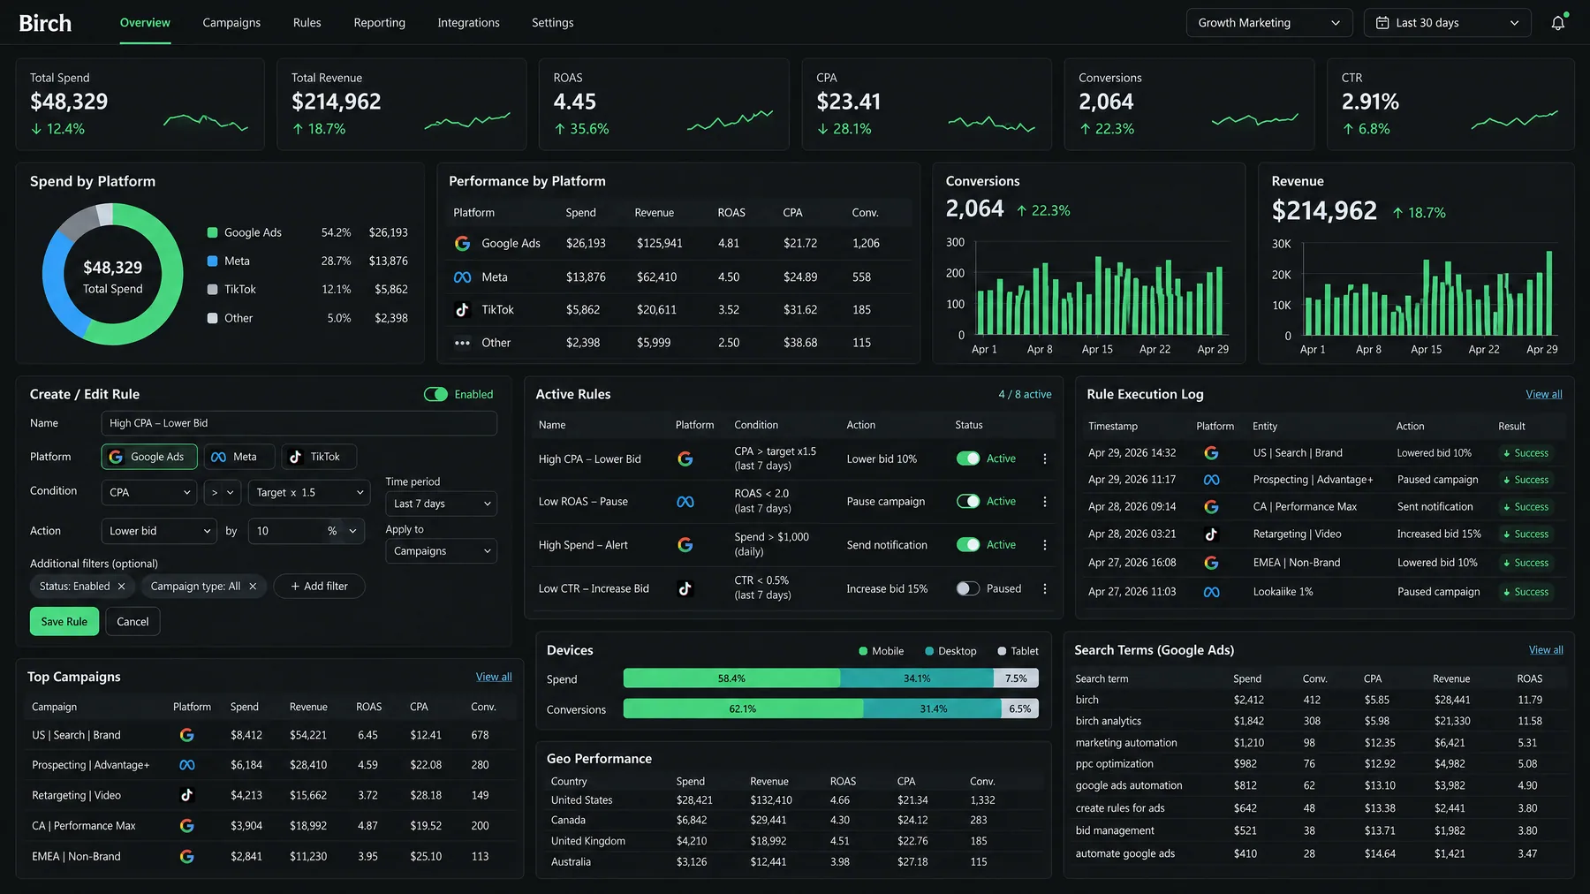Switch off the High Spend – Alert toggle
This screenshot has height=894, width=1590.
pos(968,545)
